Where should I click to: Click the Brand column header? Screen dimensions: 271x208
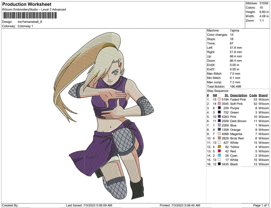pos(263,95)
